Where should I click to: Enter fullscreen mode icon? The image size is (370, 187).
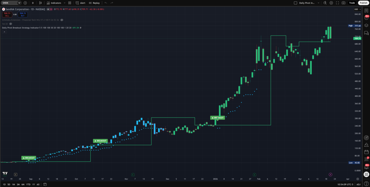[337, 3]
